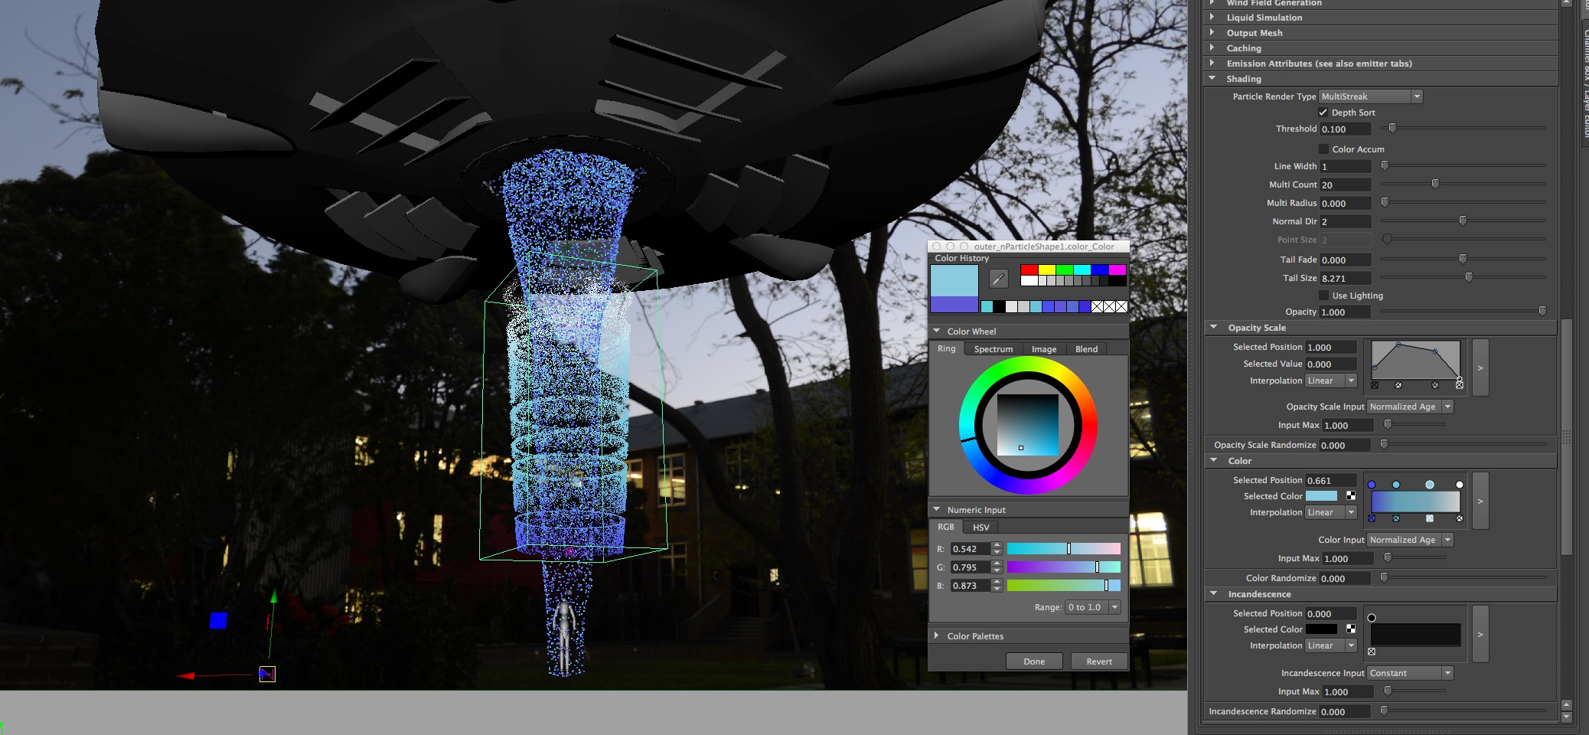
Task: Delete the white last Color ramp marker
Action: coord(1460,519)
